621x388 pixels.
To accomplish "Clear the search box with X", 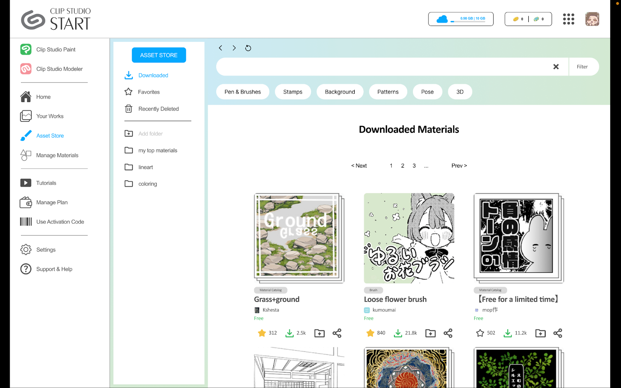I will click(x=556, y=67).
